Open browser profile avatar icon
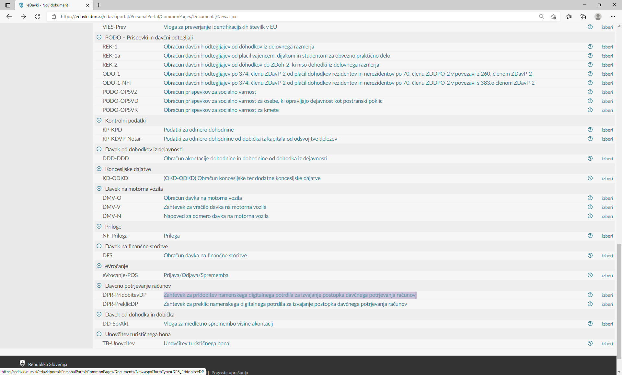 [598, 16]
